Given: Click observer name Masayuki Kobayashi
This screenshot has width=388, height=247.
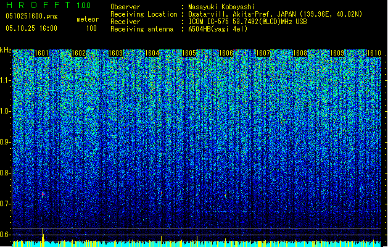Looking at the screenshot, I should [x=221, y=7].
